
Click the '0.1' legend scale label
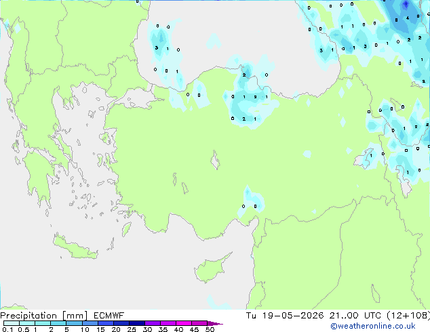7,329
